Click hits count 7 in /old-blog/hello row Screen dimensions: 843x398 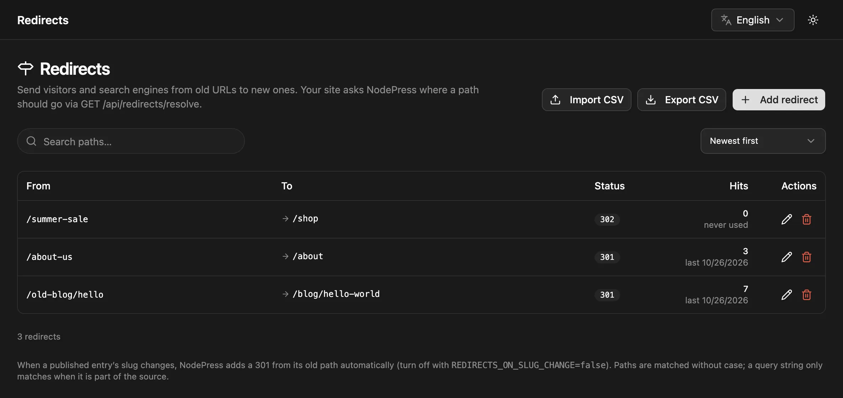coord(745,289)
